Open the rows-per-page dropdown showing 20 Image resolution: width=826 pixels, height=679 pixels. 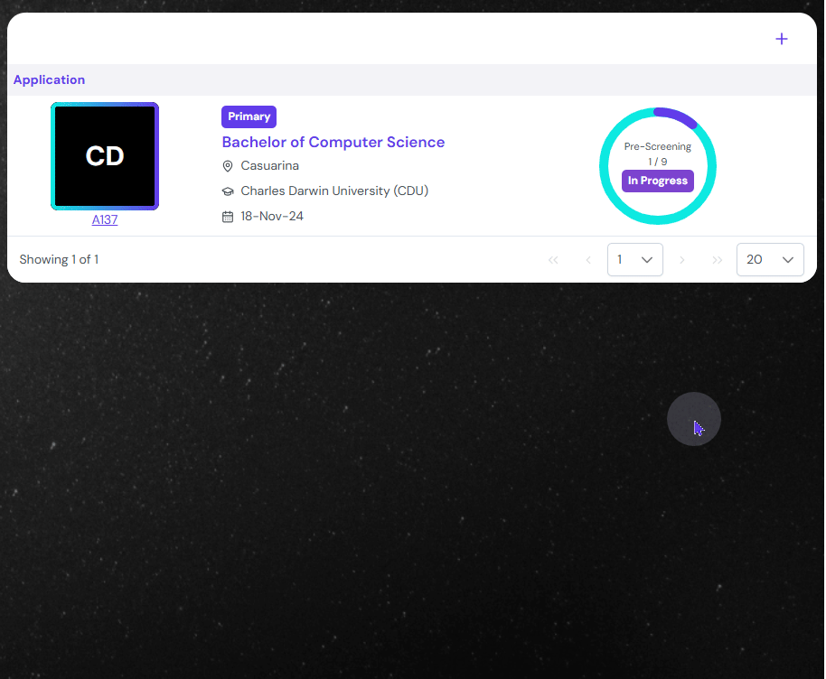click(x=769, y=260)
